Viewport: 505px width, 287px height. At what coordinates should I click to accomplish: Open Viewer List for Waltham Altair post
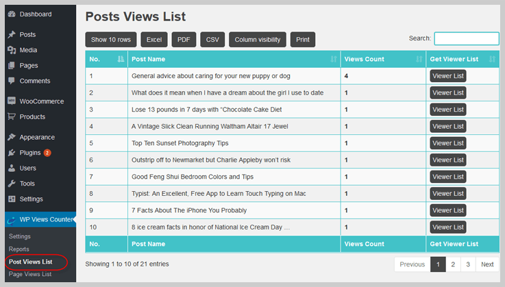(448, 126)
